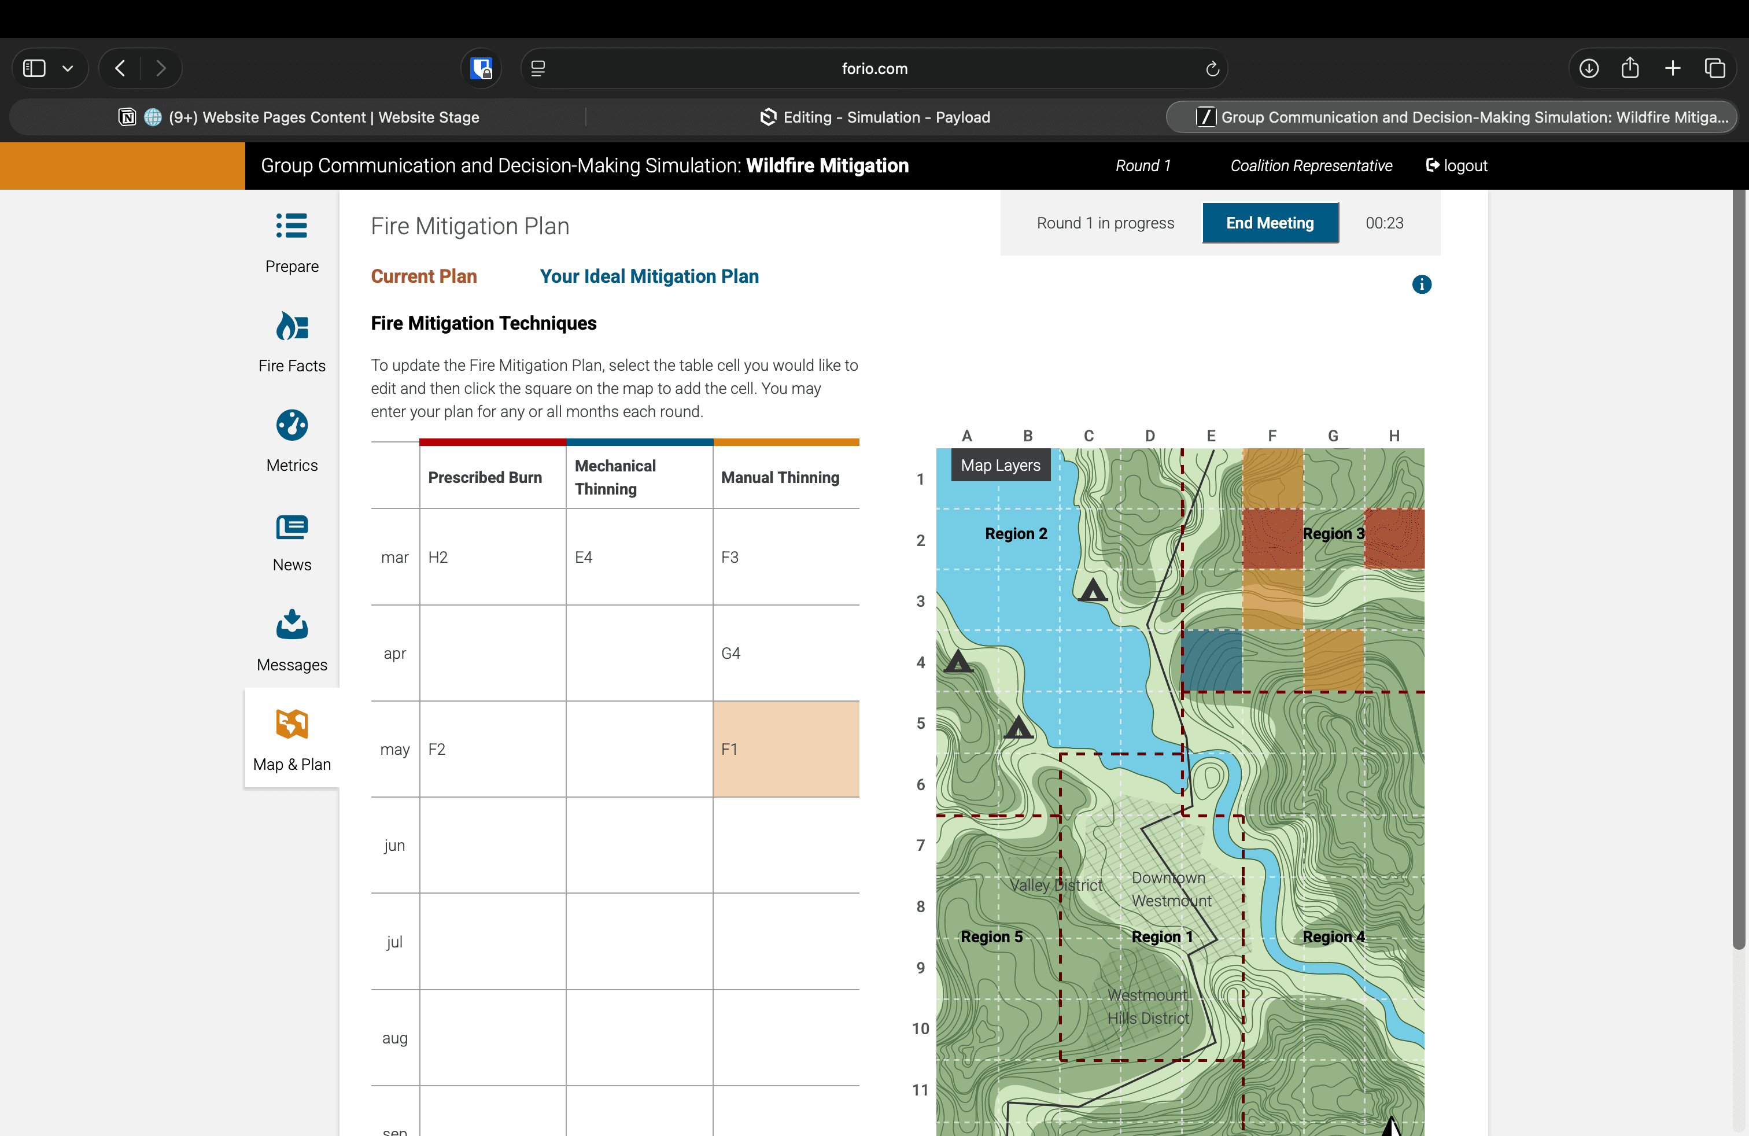Click the browser reload icon
This screenshot has height=1136, width=1749.
pyautogui.click(x=1212, y=69)
